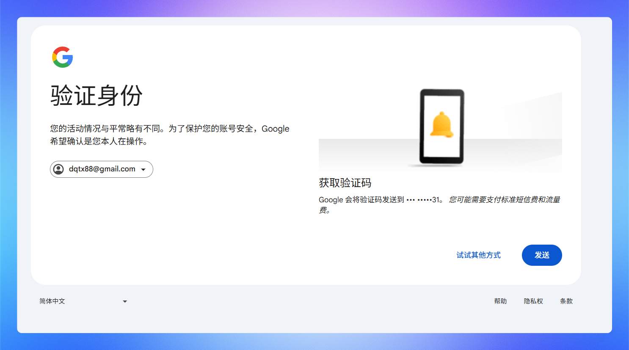This screenshot has width=629, height=350.
Task: Click the Google logo icon
Action: (63, 57)
